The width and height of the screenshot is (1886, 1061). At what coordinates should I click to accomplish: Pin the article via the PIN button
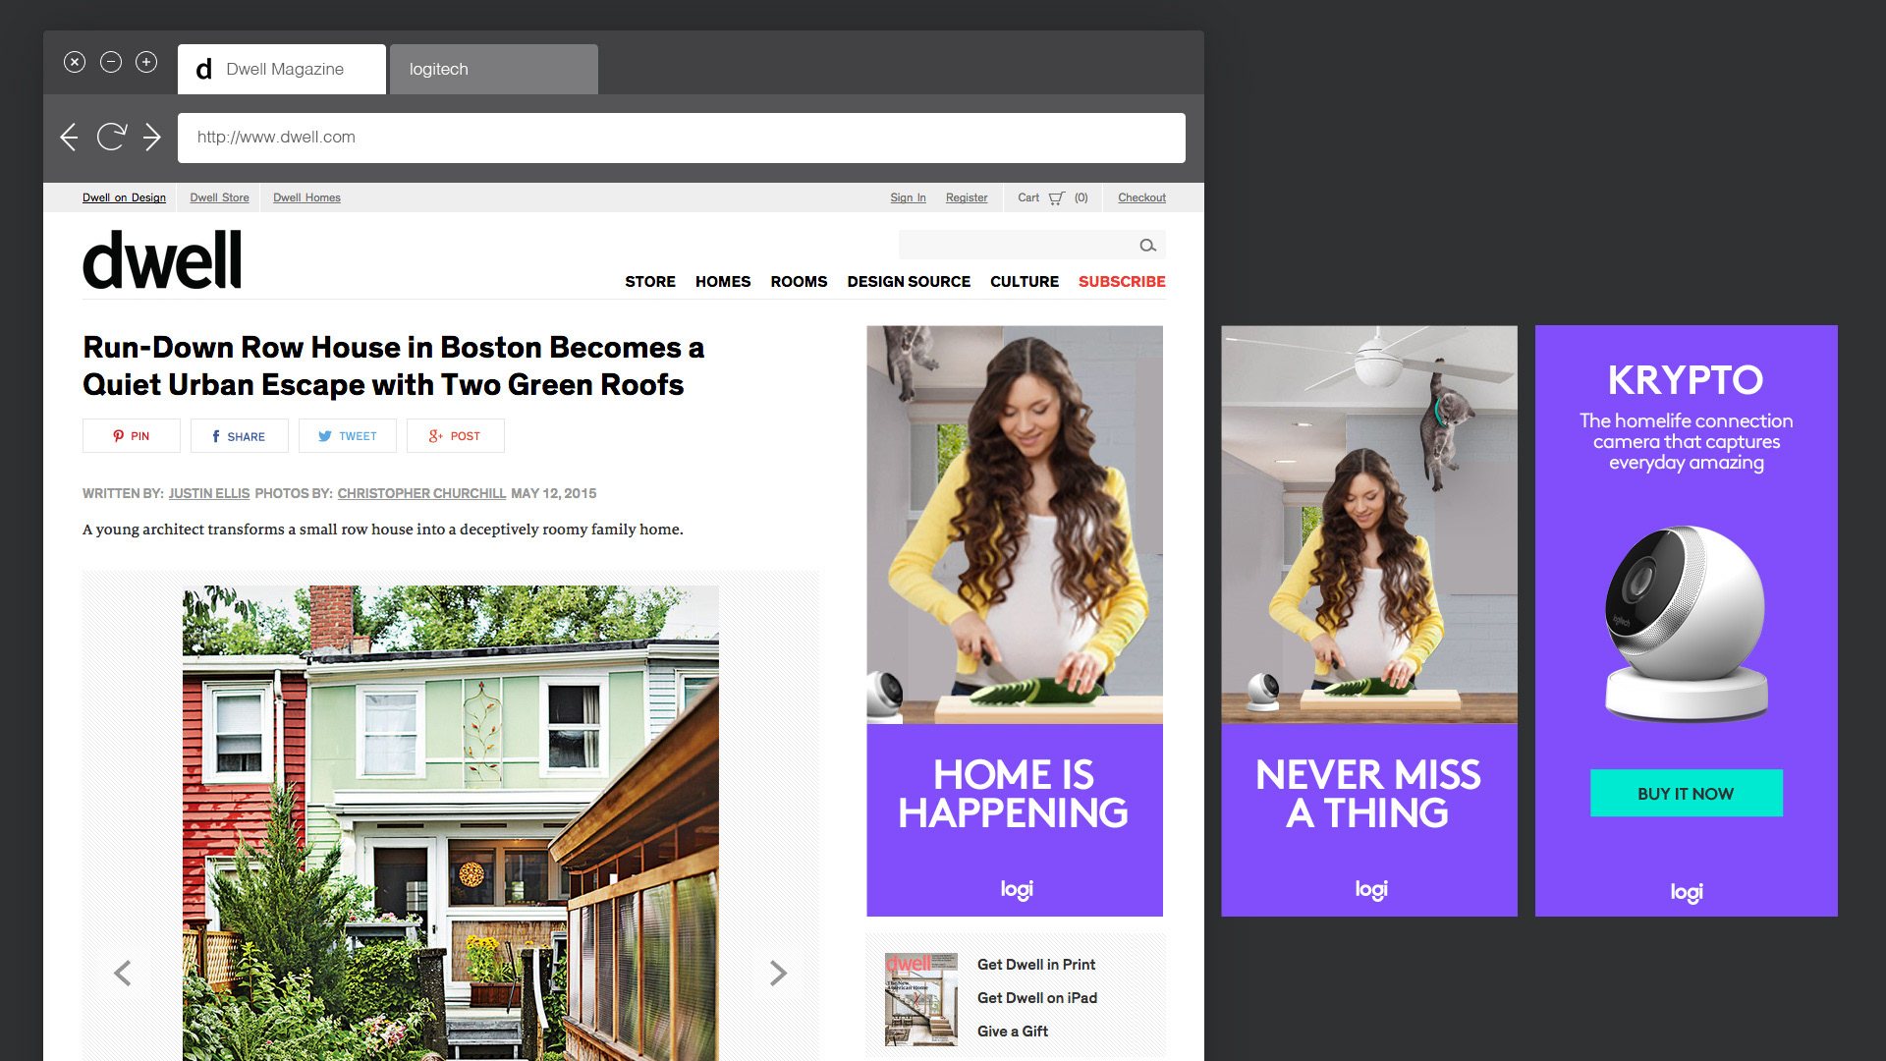(x=132, y=436)
